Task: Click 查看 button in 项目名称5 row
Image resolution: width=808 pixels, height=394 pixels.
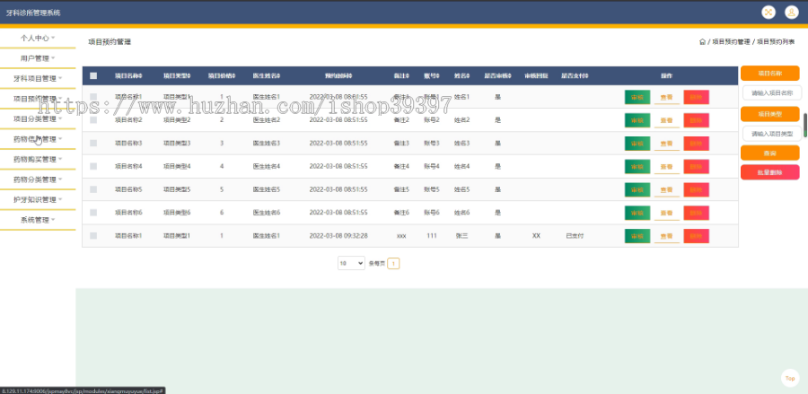Action: click(x=667, y=189)
